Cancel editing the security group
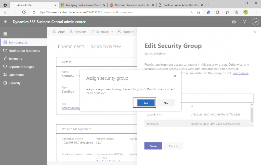The height and width of the screenshot is (165, 261). click(x=173, y=146)
